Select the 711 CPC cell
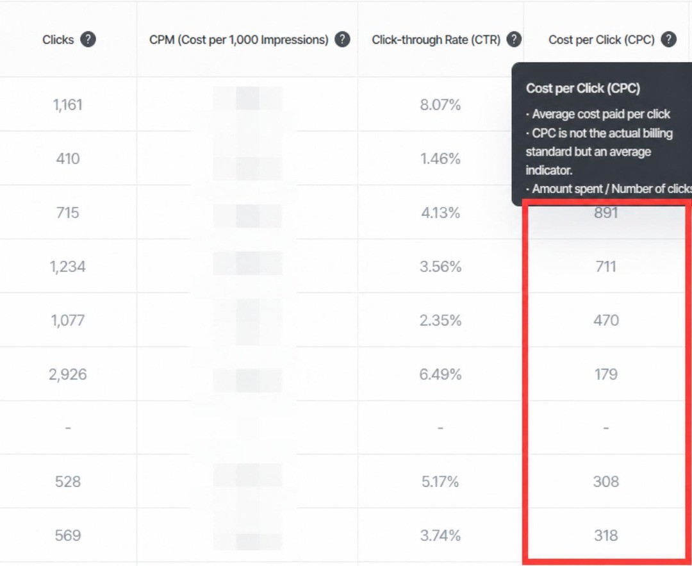 [606, 267]
